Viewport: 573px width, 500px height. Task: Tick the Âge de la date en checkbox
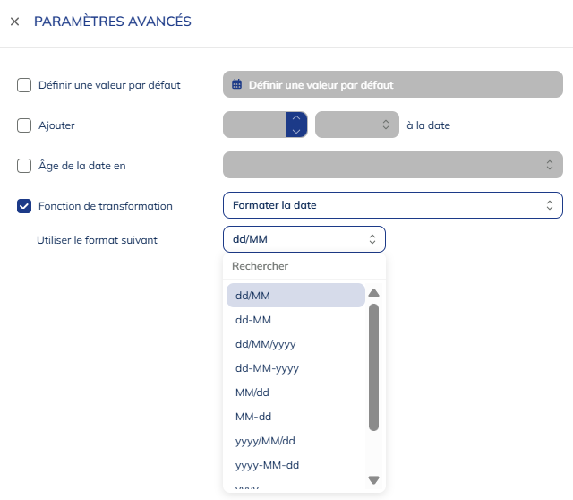(24, 165)
